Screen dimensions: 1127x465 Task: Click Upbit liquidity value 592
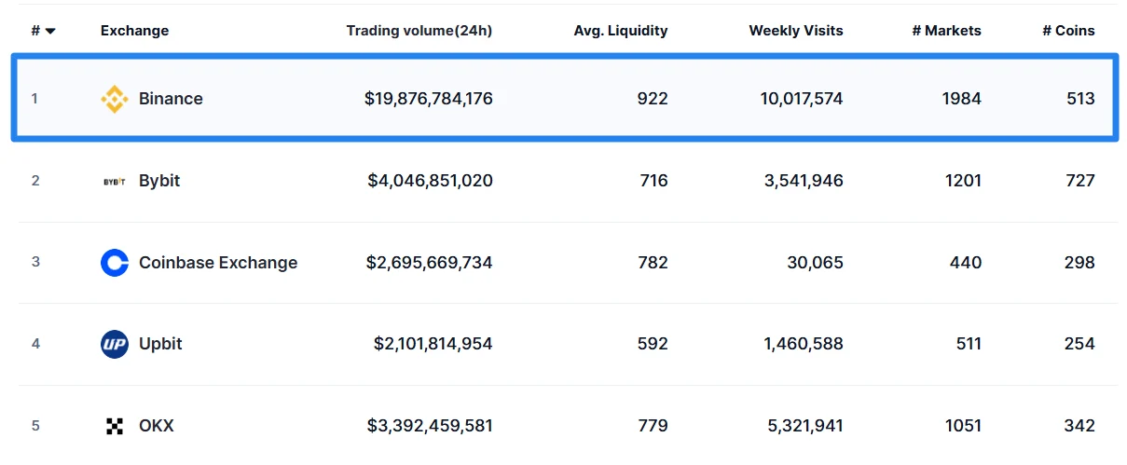pos(653,344)
